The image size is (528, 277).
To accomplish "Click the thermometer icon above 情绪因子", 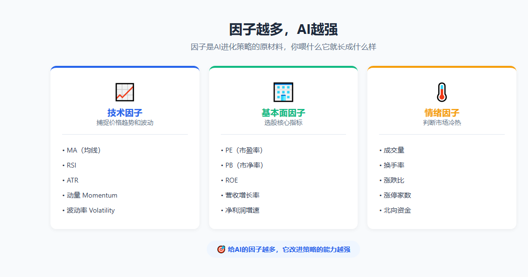I will point(442,92).
